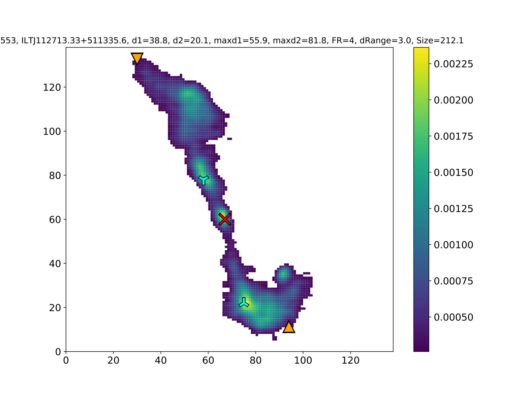Click the colorbar label 0.00200
Image resolution: width=528 pixels, height=395 pixels.
[x=453, y=100]
